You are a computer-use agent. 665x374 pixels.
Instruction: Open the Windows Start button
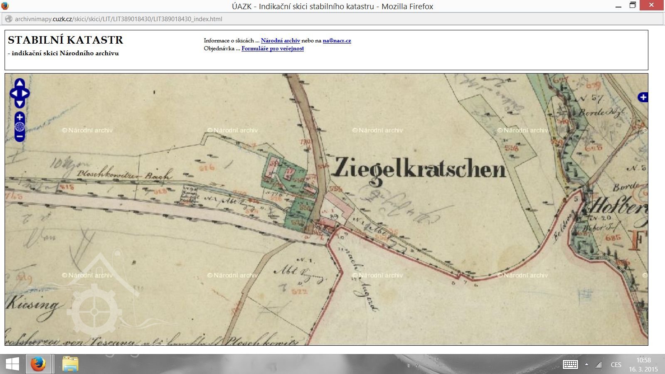pos(12,364)
